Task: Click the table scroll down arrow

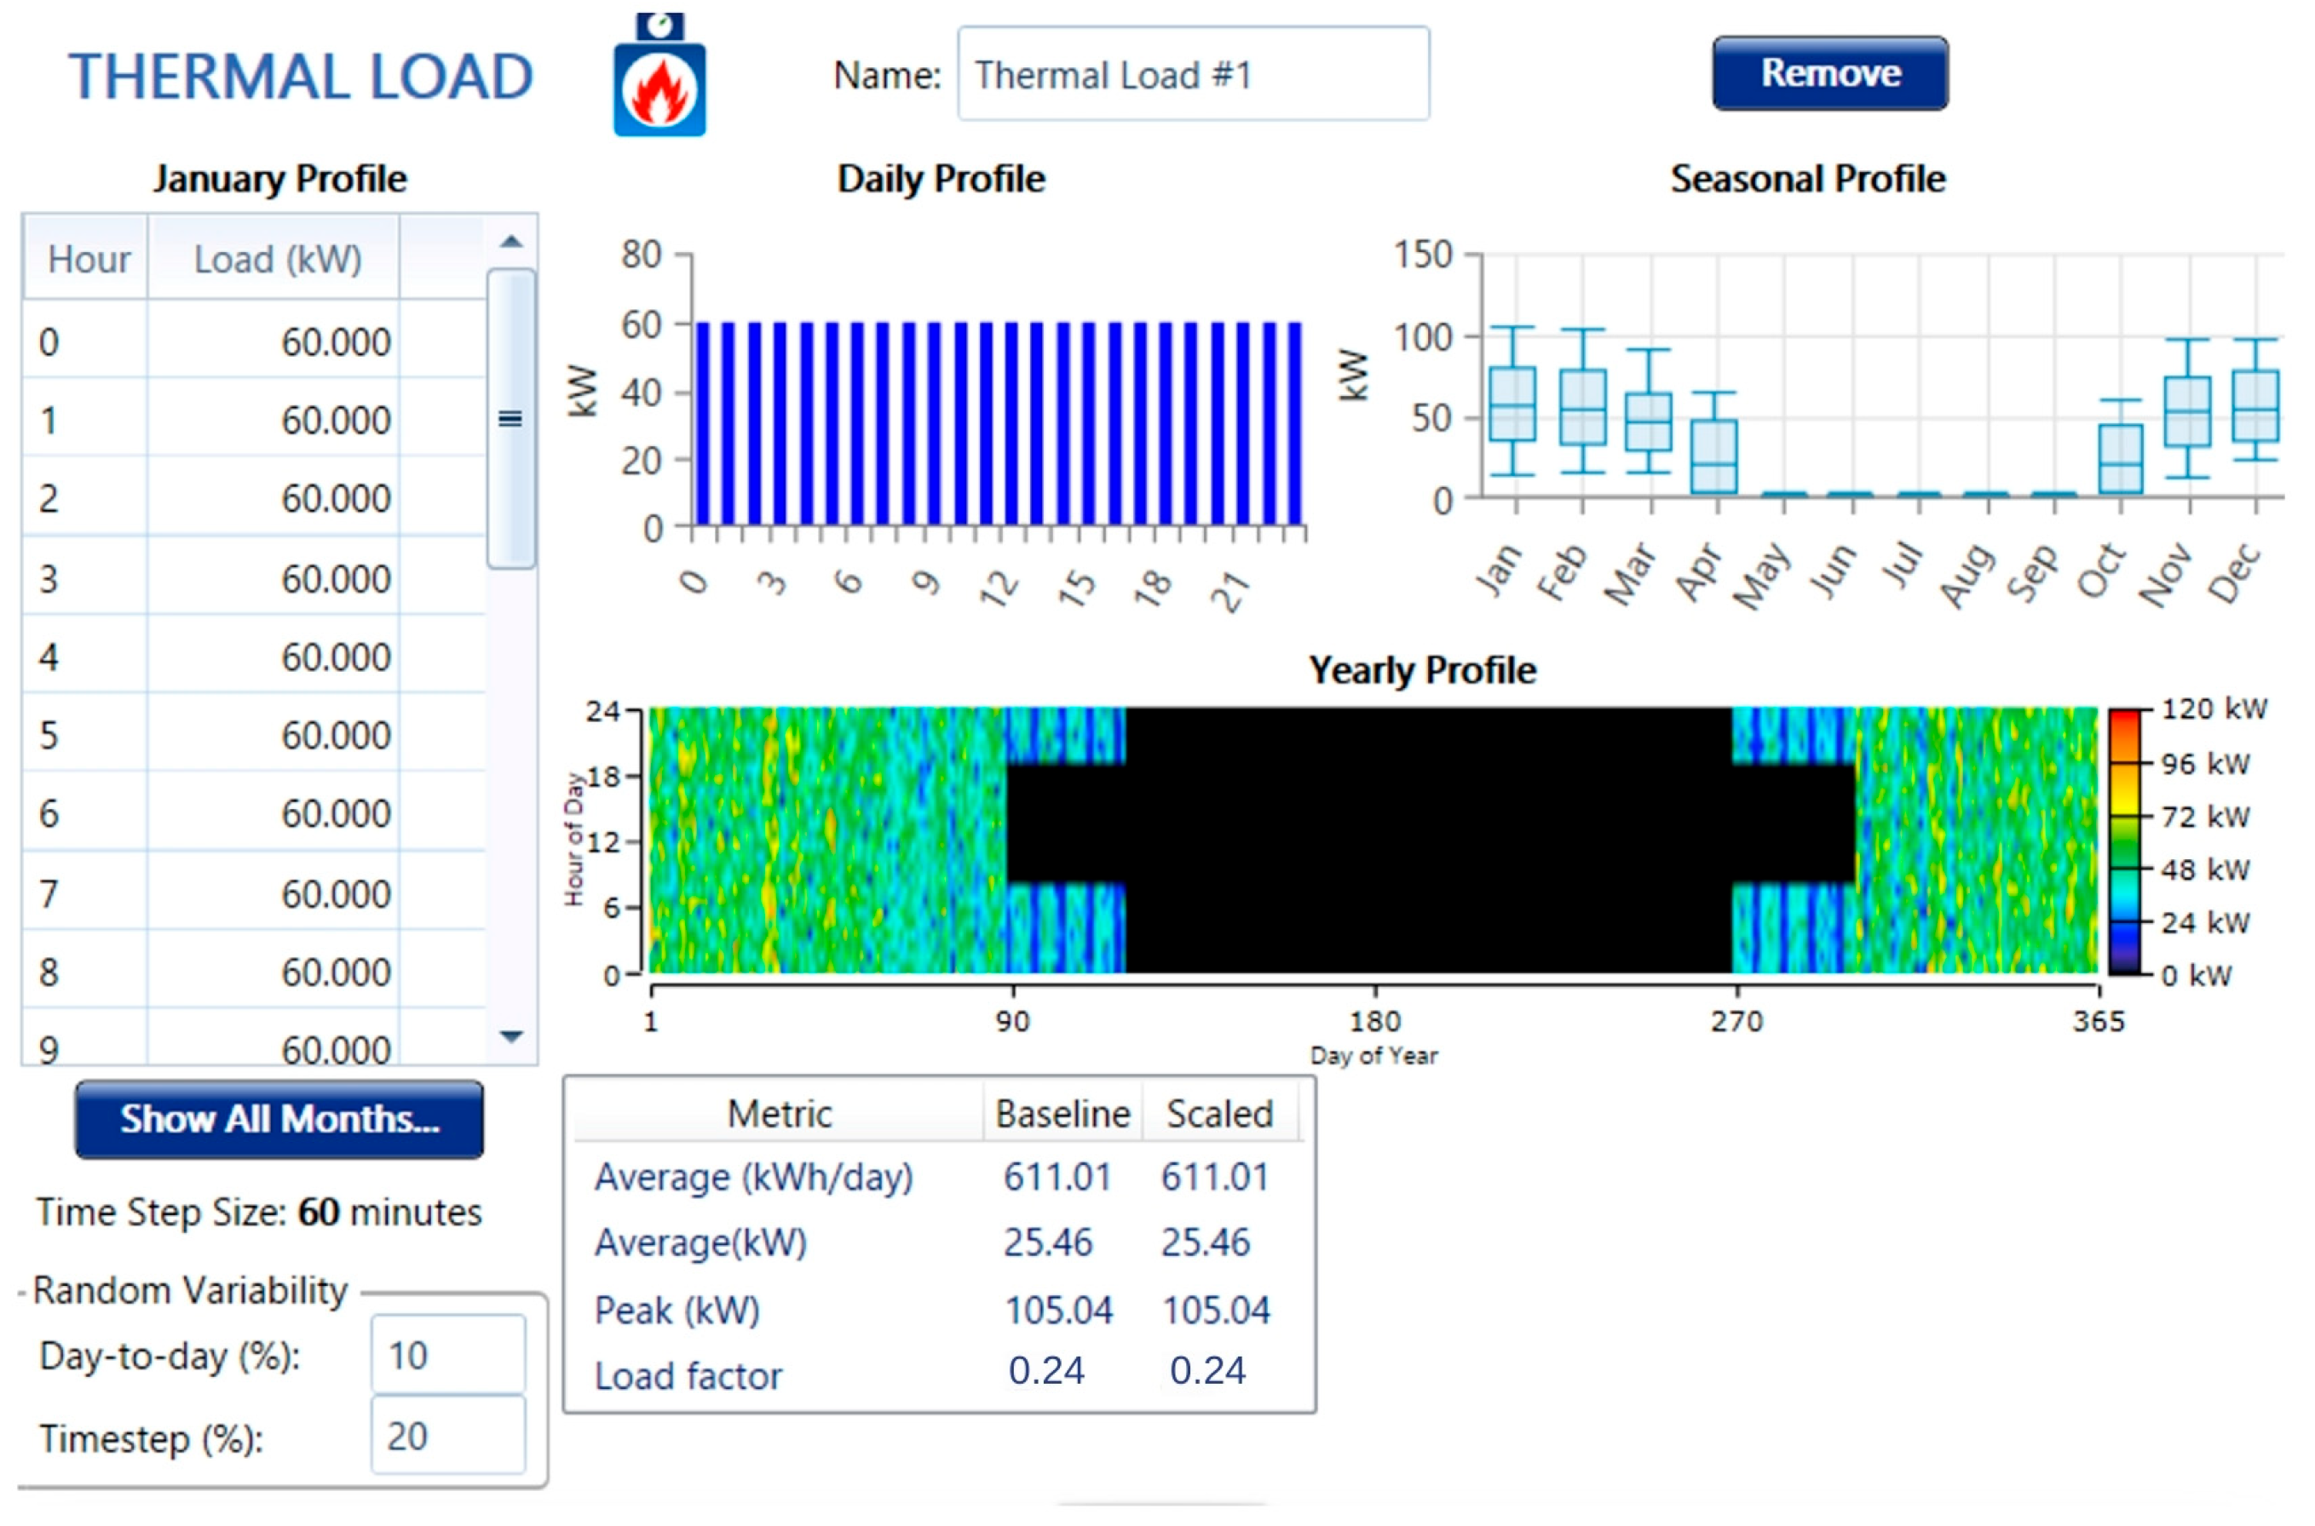Action: coord(511,1036)
